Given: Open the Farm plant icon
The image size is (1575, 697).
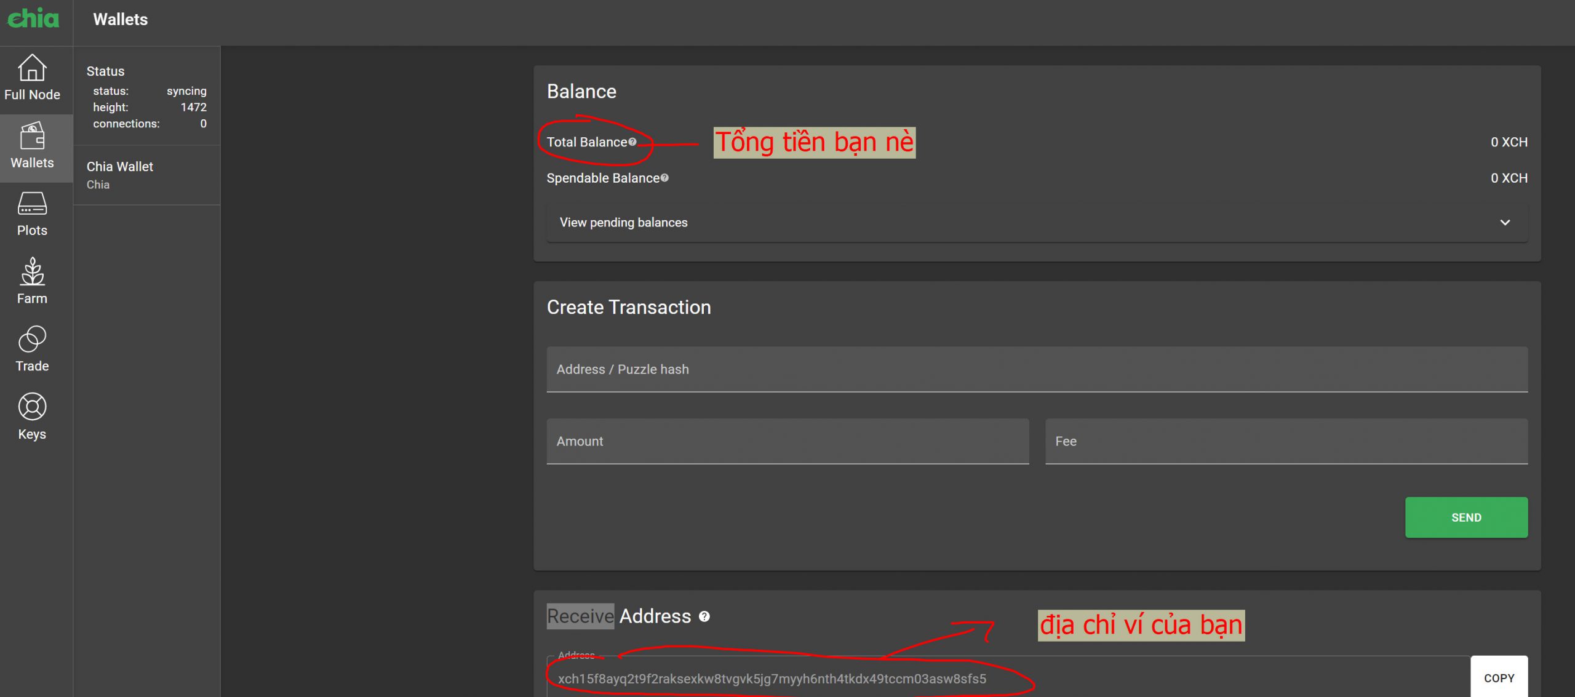Looking at the screenshot, I should (x=32, y=272).
